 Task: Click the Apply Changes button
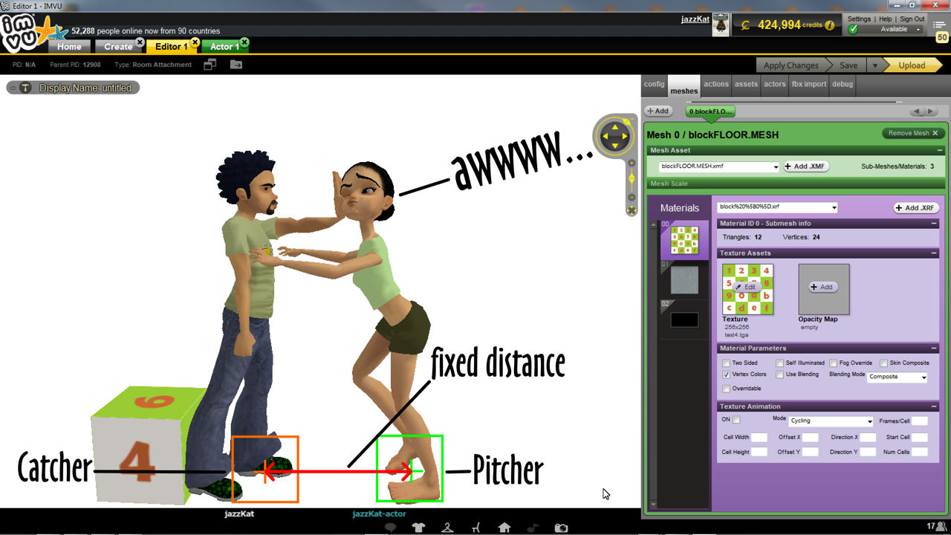(x=791, y=65)
